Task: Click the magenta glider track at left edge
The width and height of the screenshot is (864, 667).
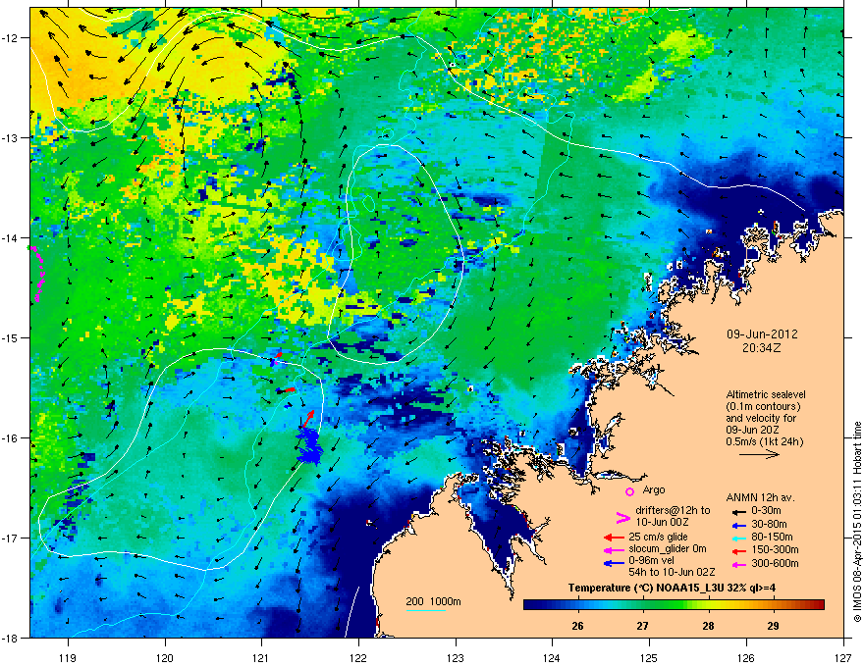Action: point(38,274)
